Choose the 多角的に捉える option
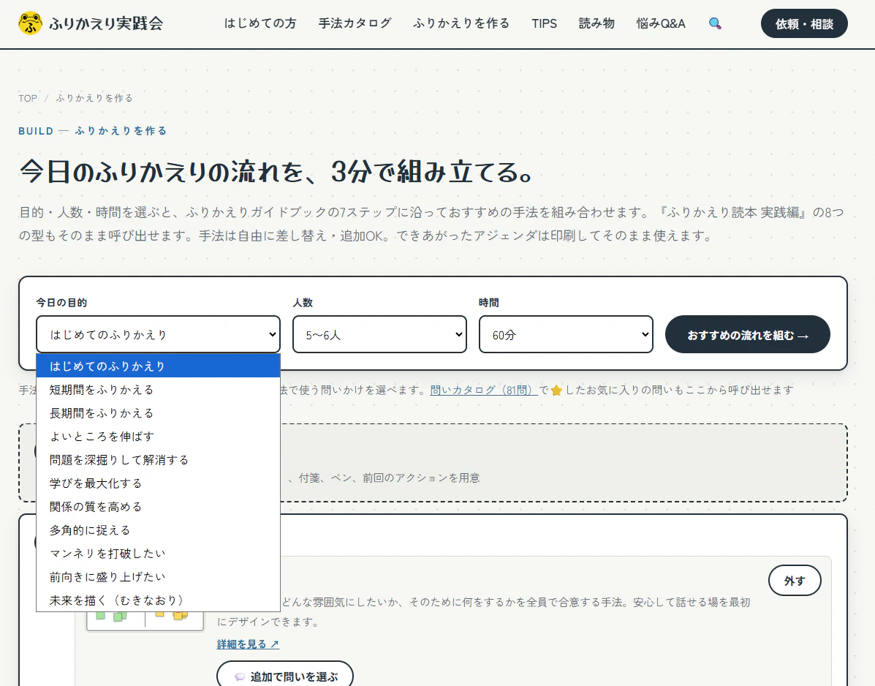 (158, 530)
